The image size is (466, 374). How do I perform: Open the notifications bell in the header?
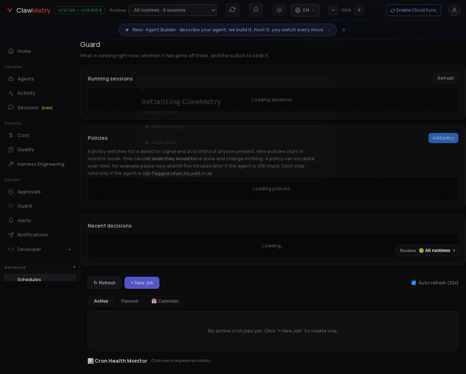click(256, 10)
